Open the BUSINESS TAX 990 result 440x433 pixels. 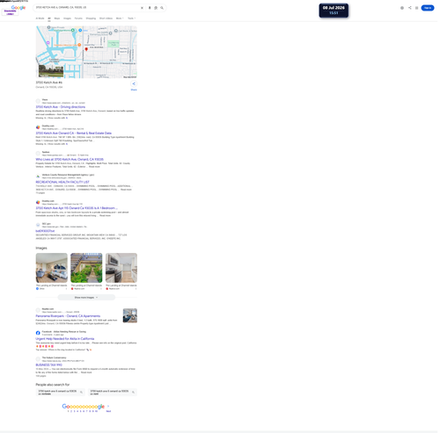point(48,365)
